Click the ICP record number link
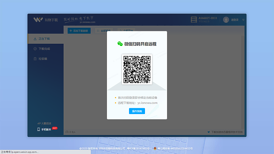The height and width of the screenshot is (154, 274). (x=139, y=148)
